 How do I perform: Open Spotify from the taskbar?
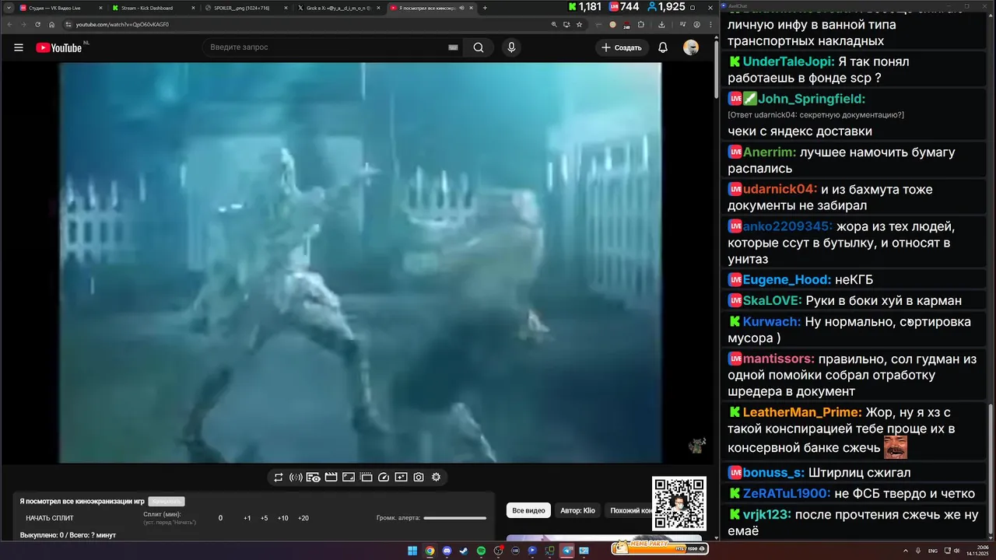click(x=481, y=551)
